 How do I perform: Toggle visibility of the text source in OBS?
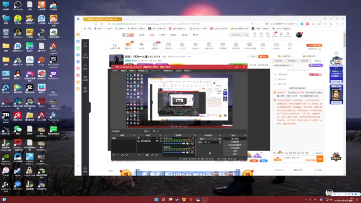tap(157, 138)
